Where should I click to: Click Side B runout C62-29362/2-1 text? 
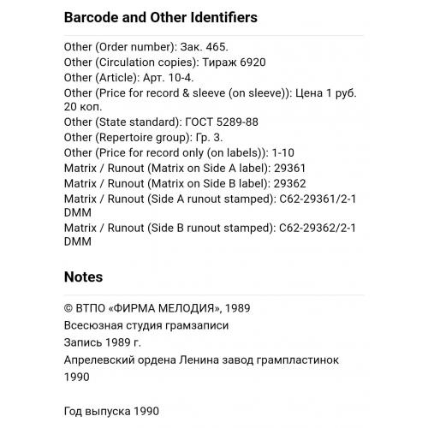point(318,229)
